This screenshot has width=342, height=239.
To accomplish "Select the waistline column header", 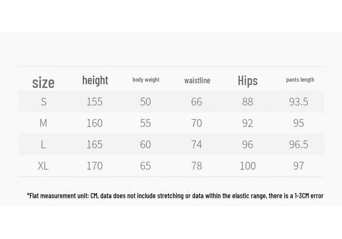I will [197, 81].
